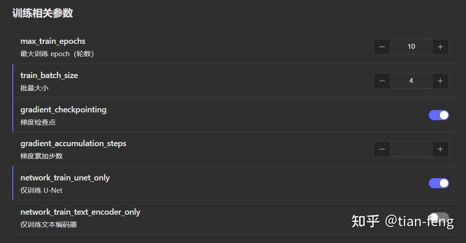Click train_batch_size value field showing 4

pyautogui.click(x=411, y=81)
